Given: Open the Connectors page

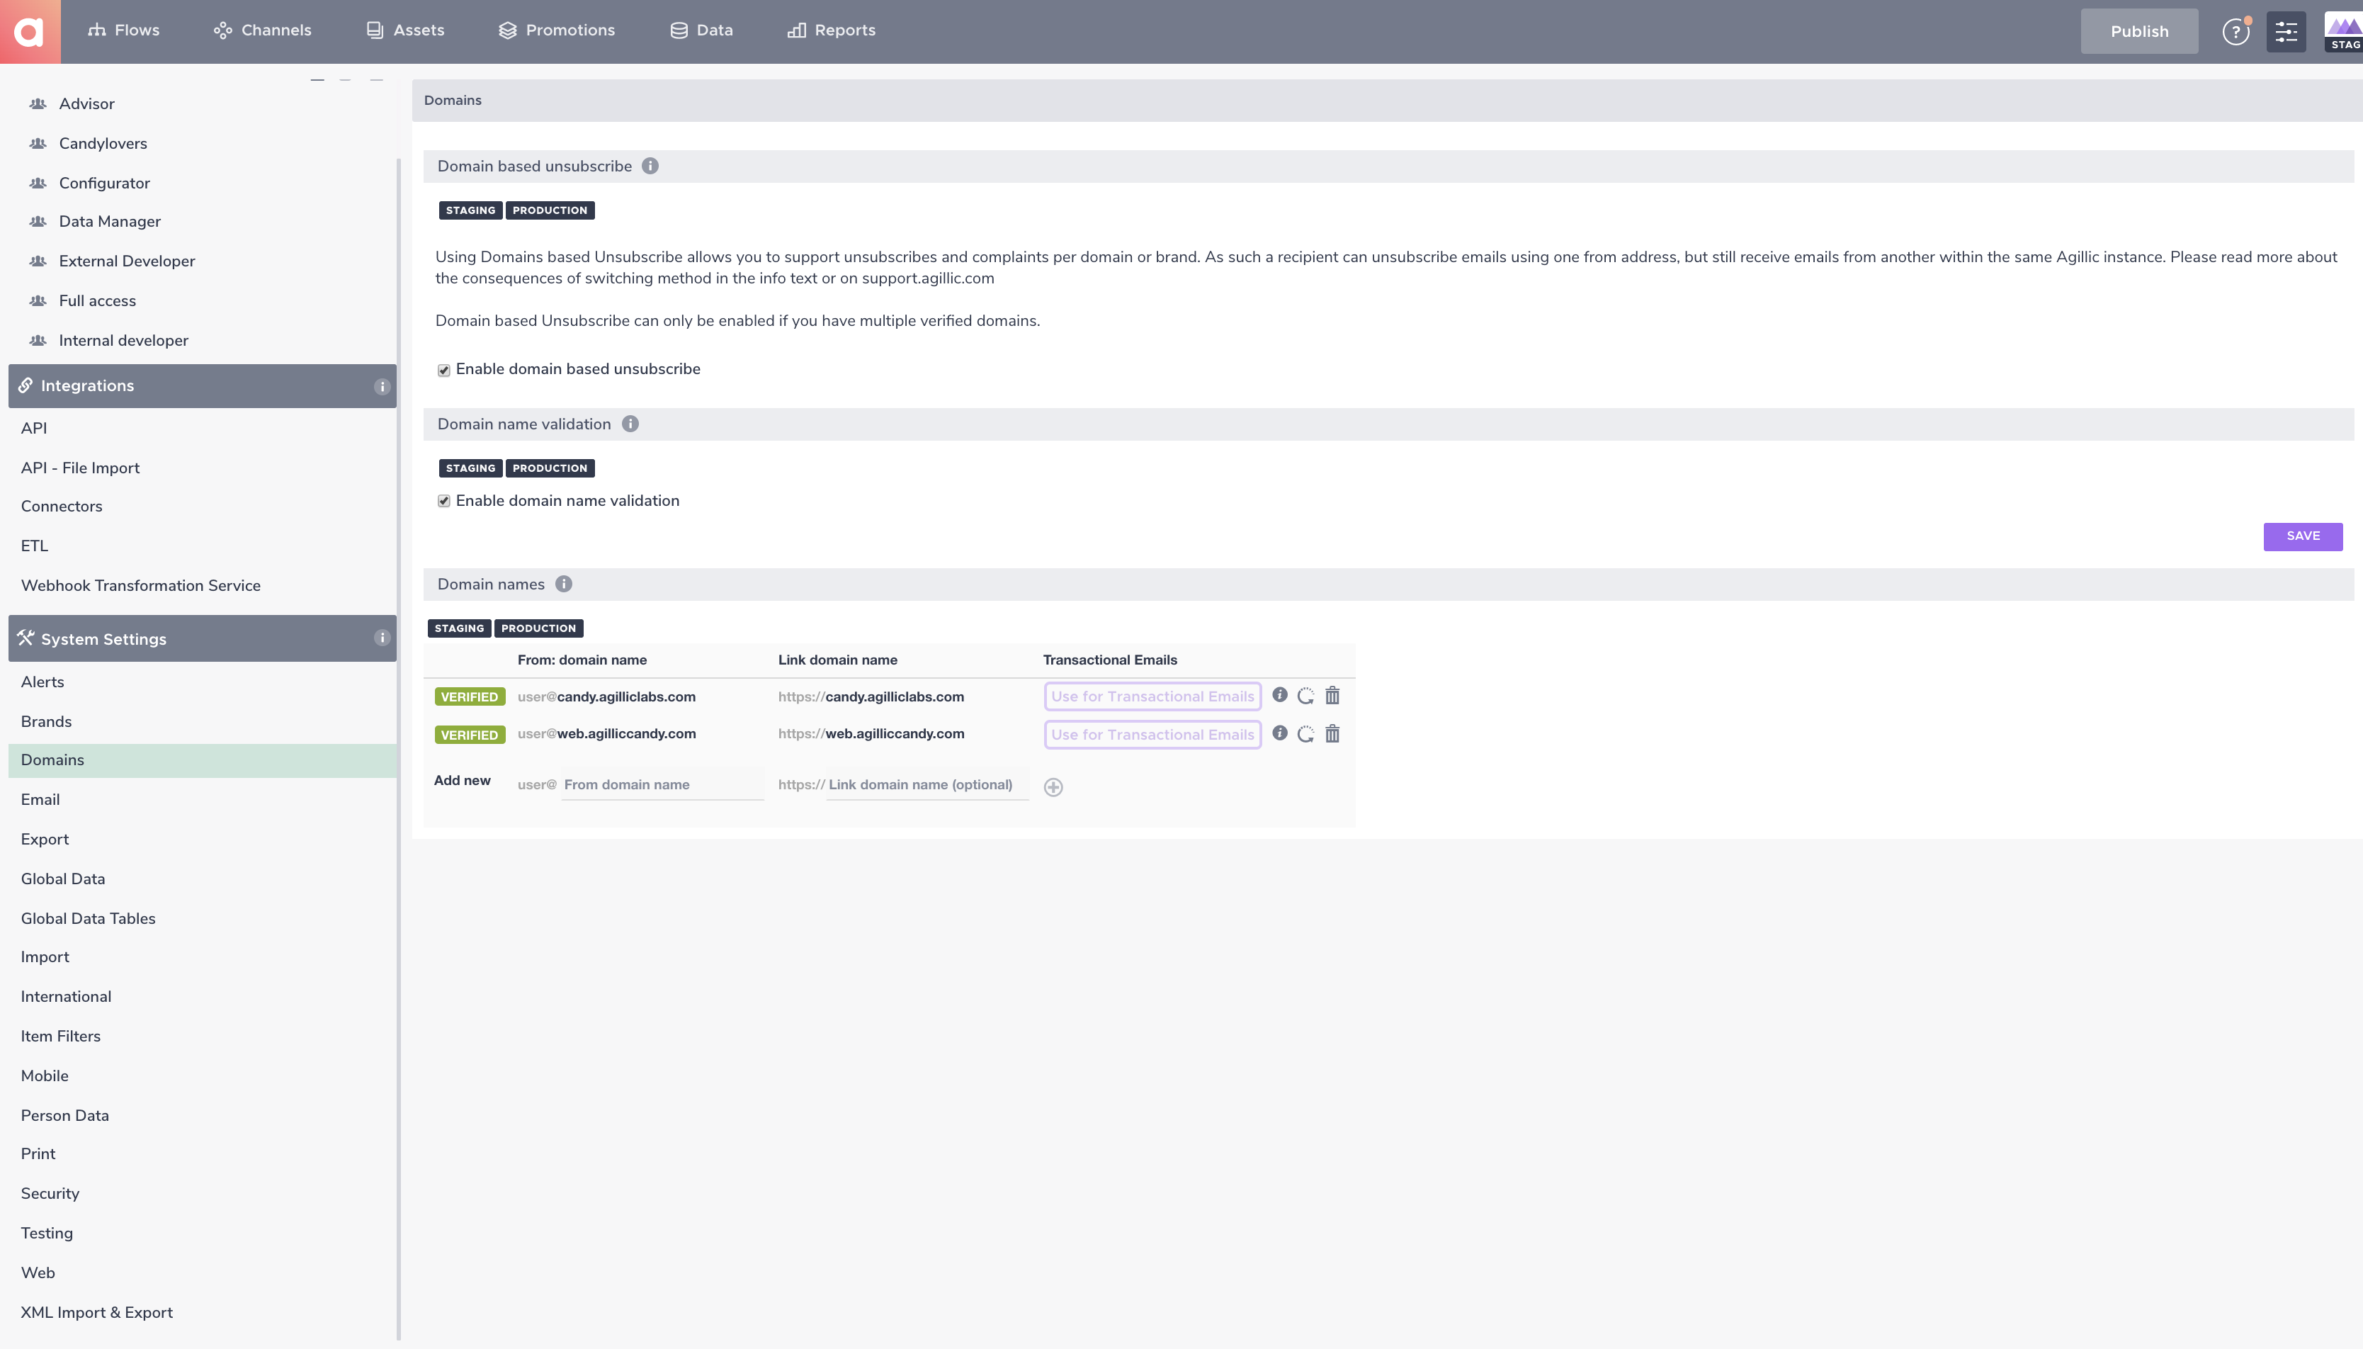Looking at the screenshot, I should pos(62,506).
